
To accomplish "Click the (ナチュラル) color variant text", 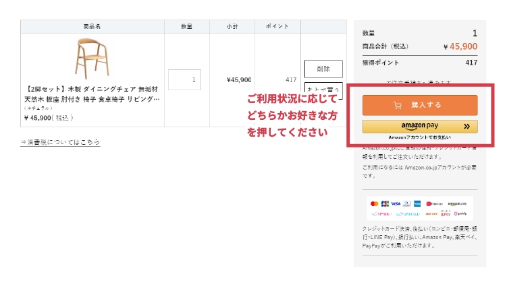I will pos(38,108).
